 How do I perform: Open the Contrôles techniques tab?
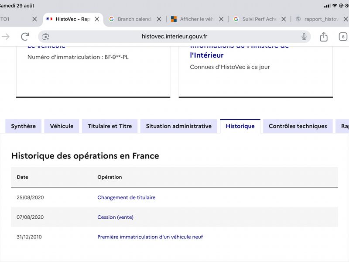click(298, 126)
